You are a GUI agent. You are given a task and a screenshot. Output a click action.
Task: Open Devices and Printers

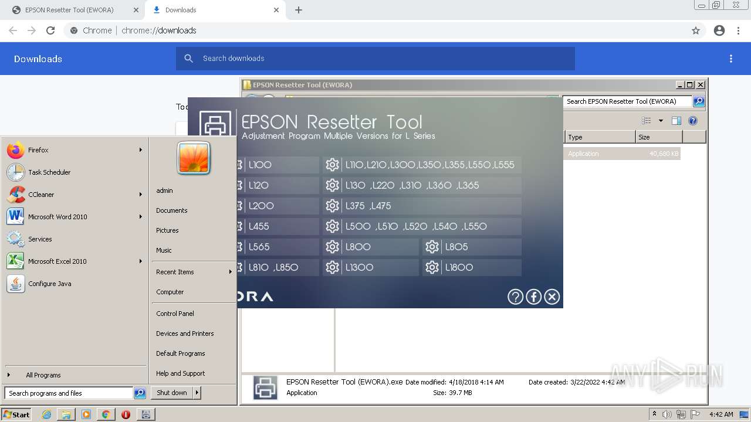(185, 333)
